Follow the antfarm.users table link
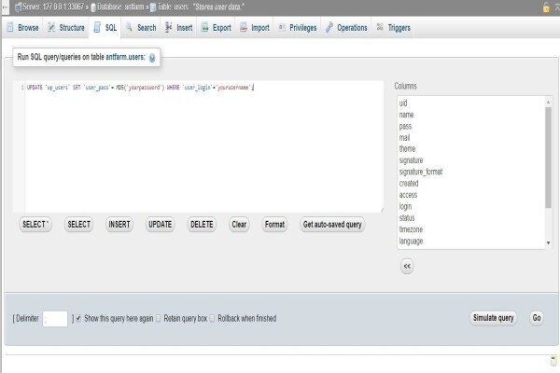560x373 pixels. [x=125, y=57]
